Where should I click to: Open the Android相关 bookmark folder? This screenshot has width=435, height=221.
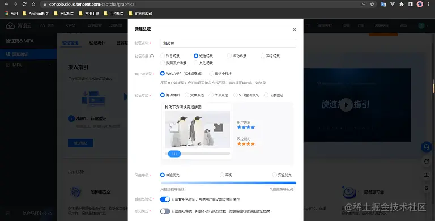click(36, 14)
